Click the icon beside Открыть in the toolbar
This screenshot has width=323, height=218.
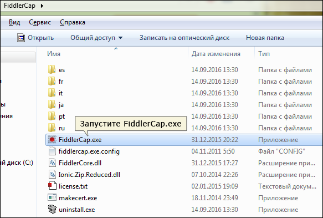21,38
